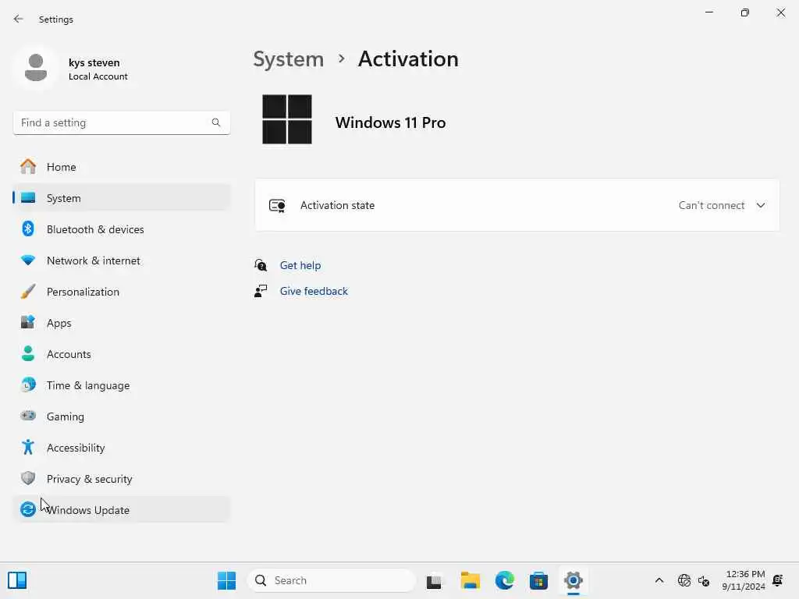Viewport: 799px width, 599px height.
Task: Click the Home house icon in sidebar
Action: coord(28,167)
